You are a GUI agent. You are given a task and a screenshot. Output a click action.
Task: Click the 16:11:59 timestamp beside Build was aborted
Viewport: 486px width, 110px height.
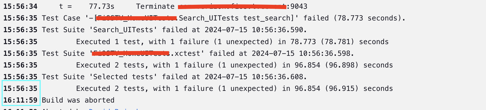(20, 100)
